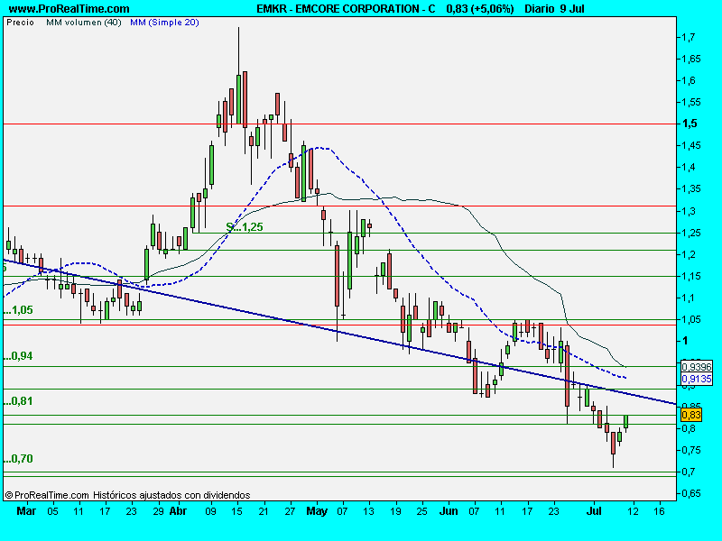Click the Jul month label on time axis

[x=594, y=511]
